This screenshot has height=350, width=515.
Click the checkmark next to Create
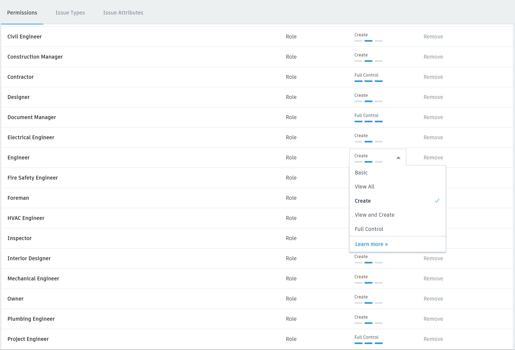[437, 201]
